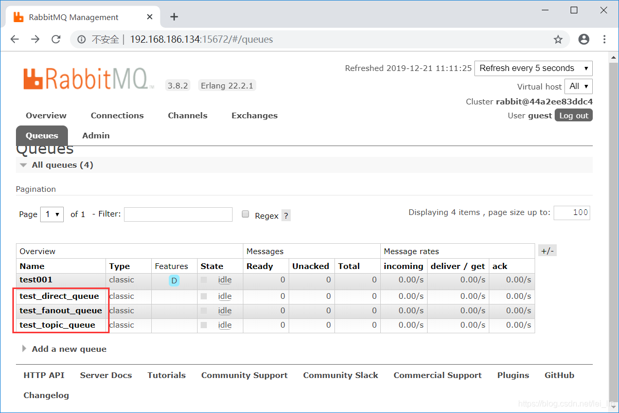Sort the table by Name column
The image size is (619, 413).
32,266
